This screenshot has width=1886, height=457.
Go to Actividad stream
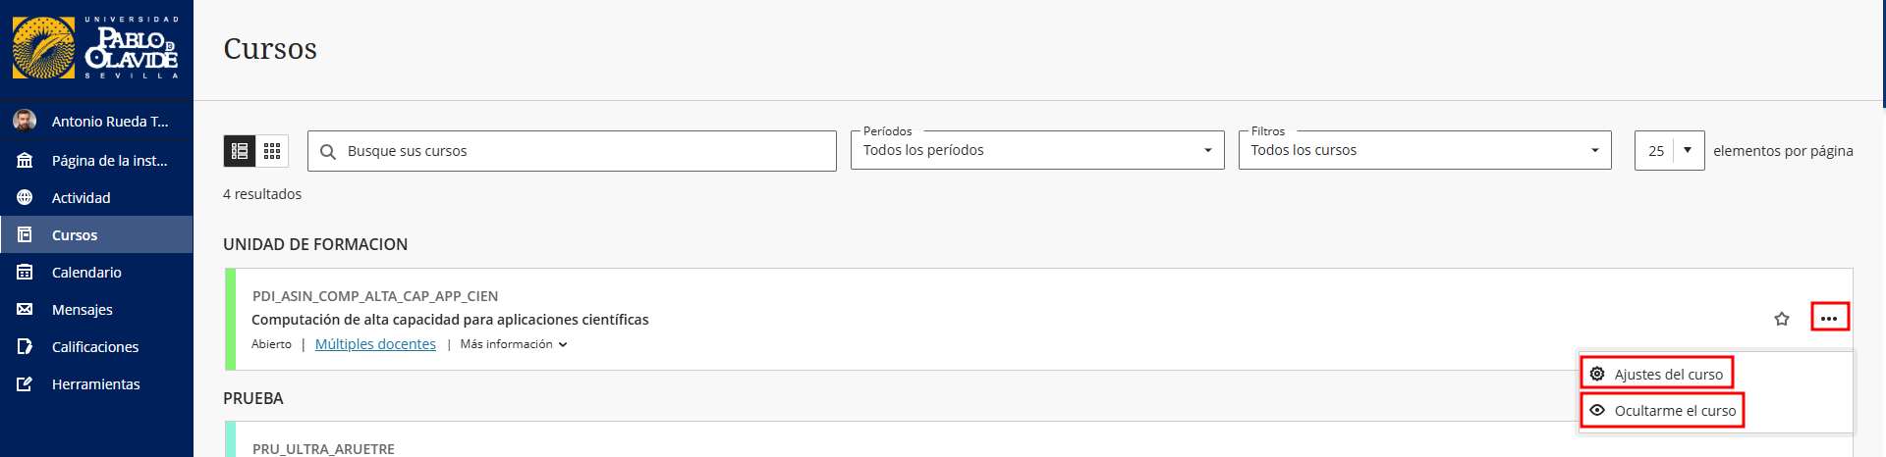[x=81, y=197]
